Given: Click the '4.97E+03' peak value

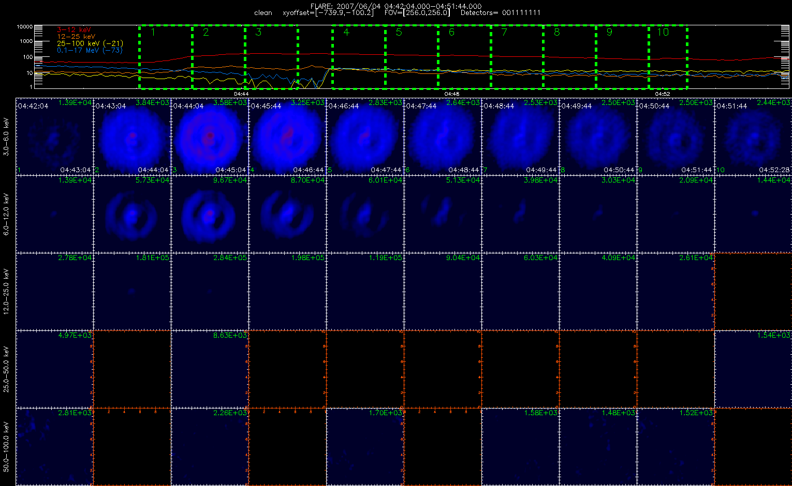Looking at the screenshot, I should click(75, 336).
